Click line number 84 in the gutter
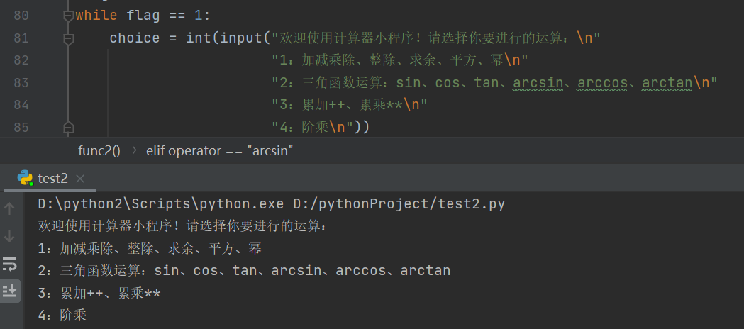The height and width of the screenshot is (329, 744). point(21,105)
